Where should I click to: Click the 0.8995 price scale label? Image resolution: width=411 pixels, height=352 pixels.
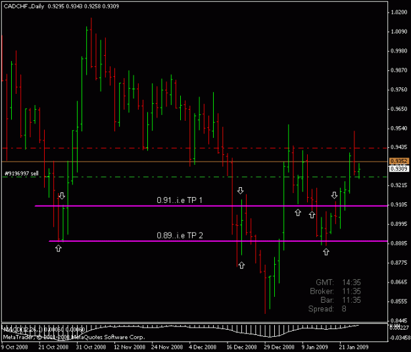(399, 224)
